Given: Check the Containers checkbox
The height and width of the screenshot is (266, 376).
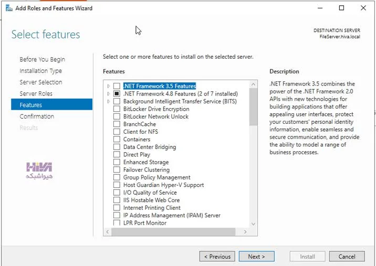Looking at the screenshot, I should coord(117,140).
